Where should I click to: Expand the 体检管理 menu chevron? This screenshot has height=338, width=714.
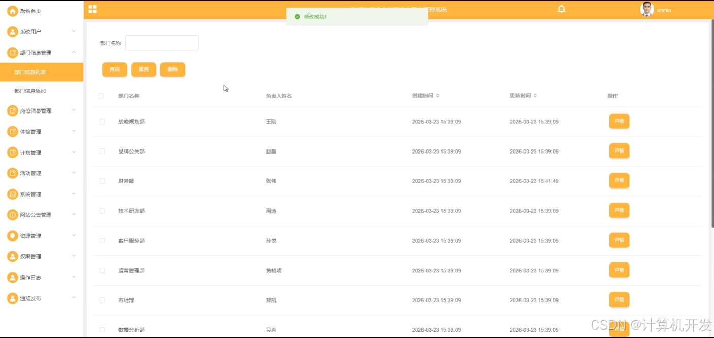[74, 131]
